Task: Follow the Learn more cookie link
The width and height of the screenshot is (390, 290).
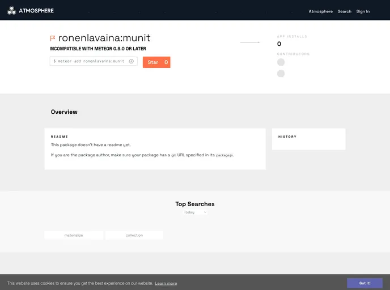Action: [166, 283]
